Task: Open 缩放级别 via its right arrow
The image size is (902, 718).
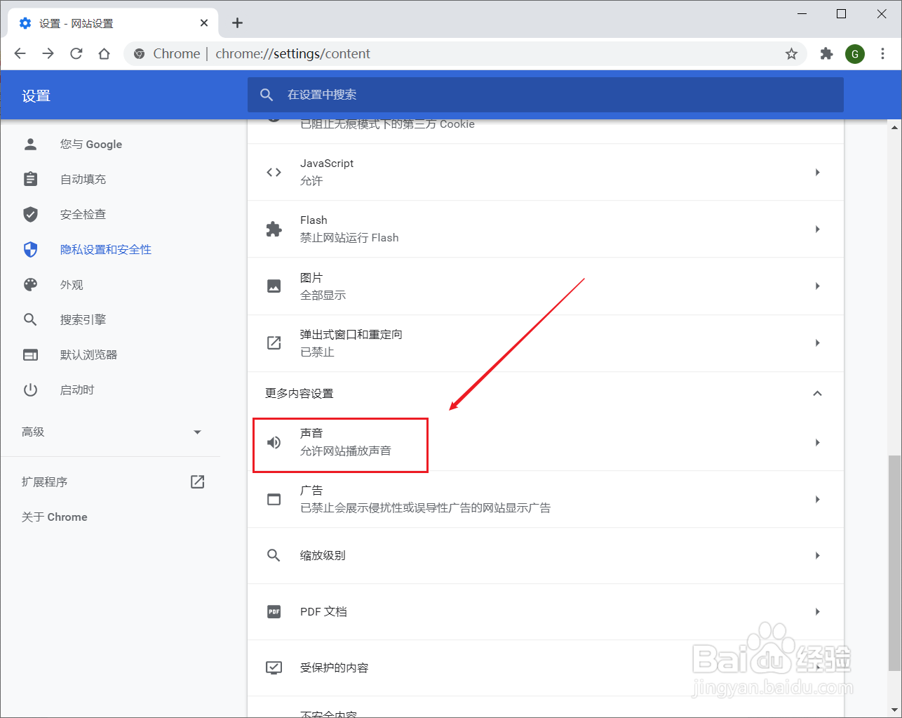Action: click(817, 555)
